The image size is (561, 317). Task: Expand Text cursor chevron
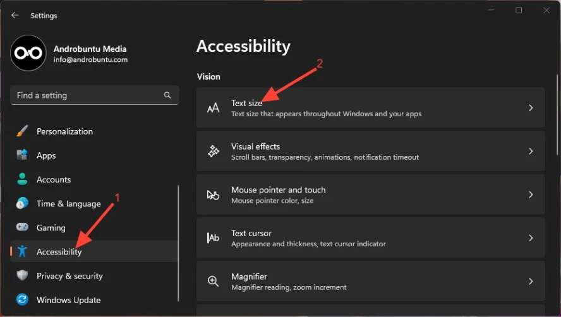(531, 238)
